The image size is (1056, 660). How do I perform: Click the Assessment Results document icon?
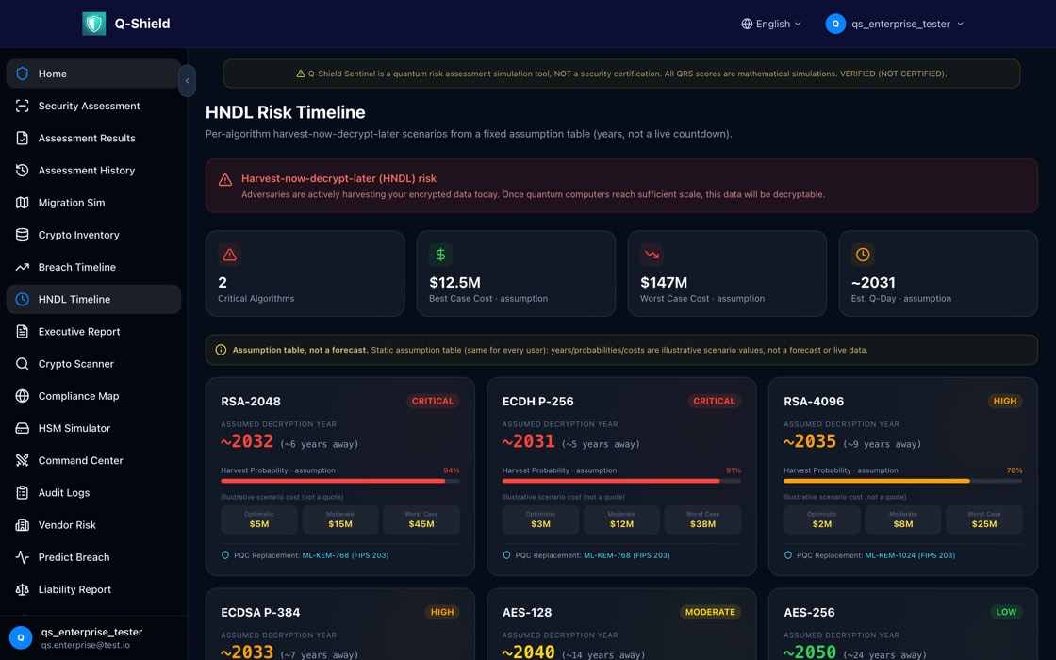(23, 138)
